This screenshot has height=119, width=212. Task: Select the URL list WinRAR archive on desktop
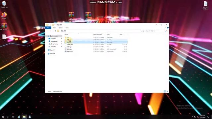point(4,26)
